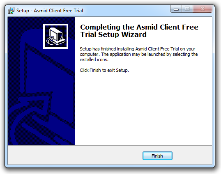Click the grey footer panel left of Finish
Image resolution: width=221 pixels, height=174 pixels.
(75, 155)
